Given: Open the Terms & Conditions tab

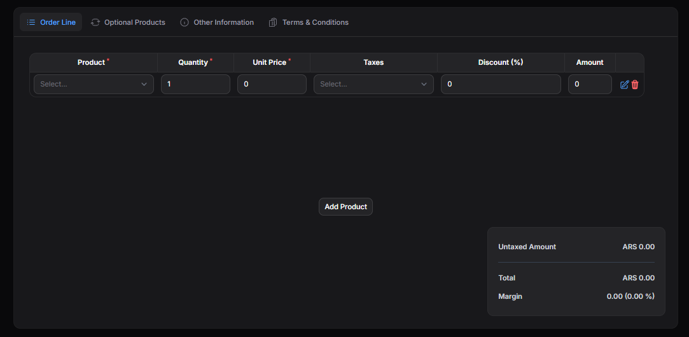Looking at the screenshot, I should pyautogui.click(x=309, y=22).
